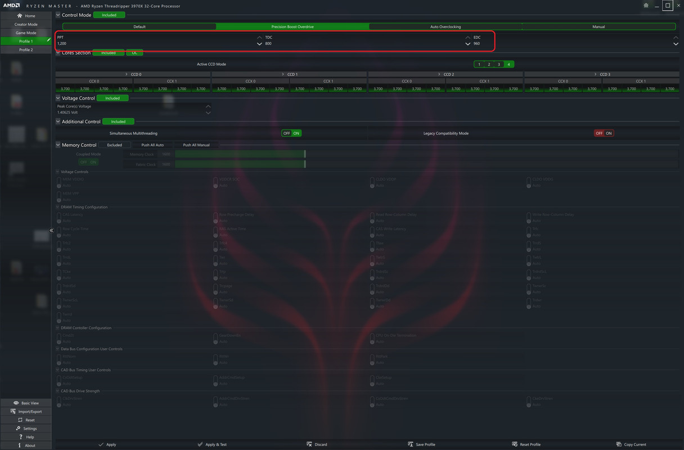Screen dimensions: 684x450
Task: Set Active CCD Mode to 1
Action: coord(479,64)
